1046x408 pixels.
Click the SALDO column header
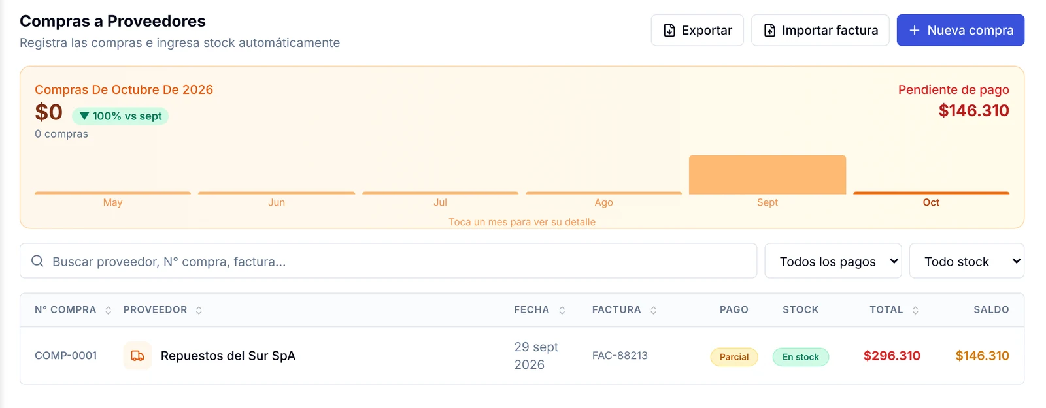tap(991, 310)
